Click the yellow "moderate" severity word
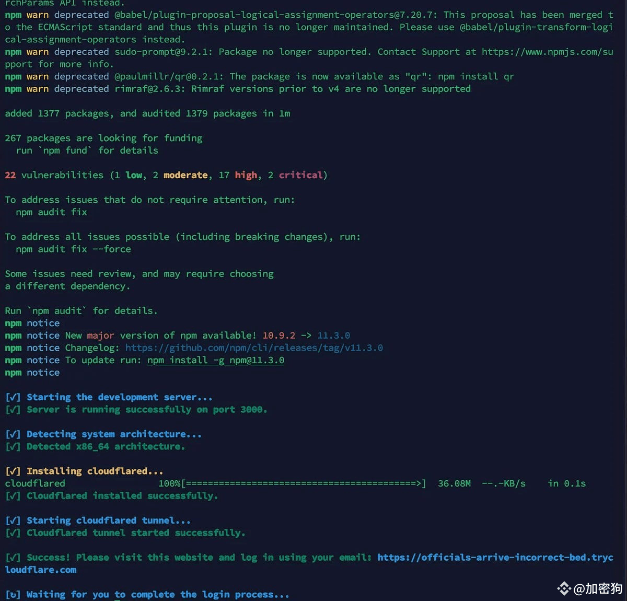627x601 pixels. tap(185, 175)
